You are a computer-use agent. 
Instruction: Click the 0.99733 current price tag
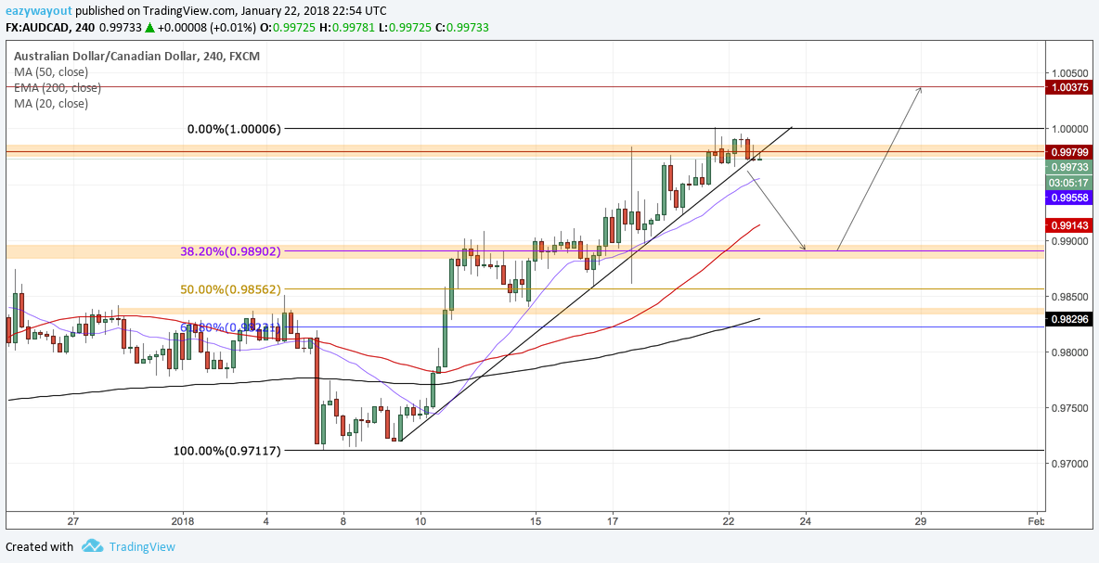pos(1071,167)
